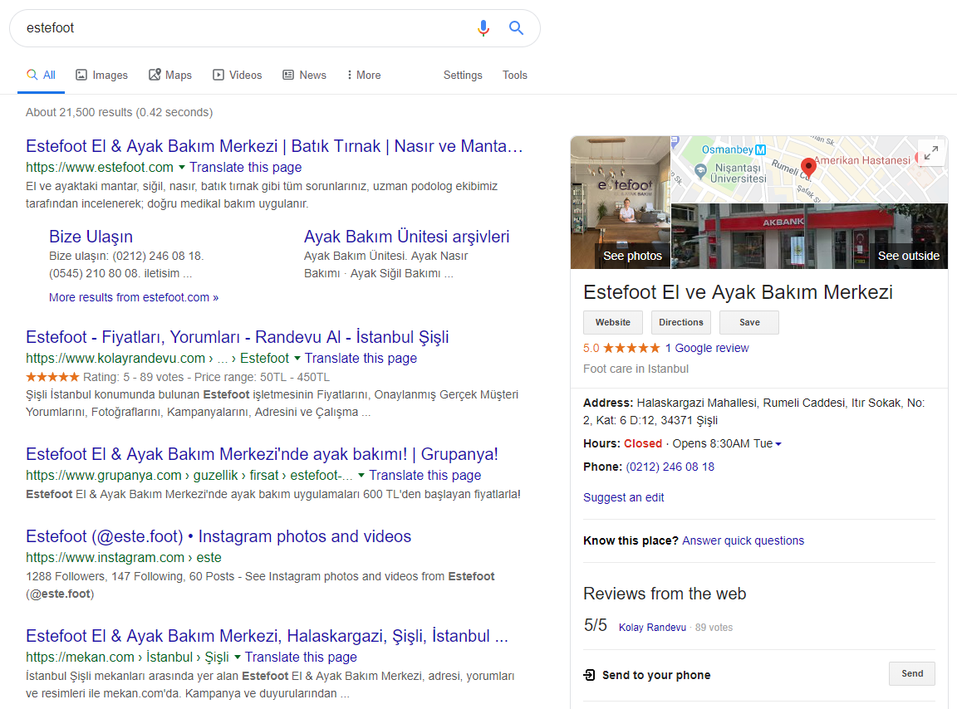This screenshot has width=957, height=709.
Task: Open Ayak Bakım Ünitesi arşivleri sitelink
Action: click(406, 237)
